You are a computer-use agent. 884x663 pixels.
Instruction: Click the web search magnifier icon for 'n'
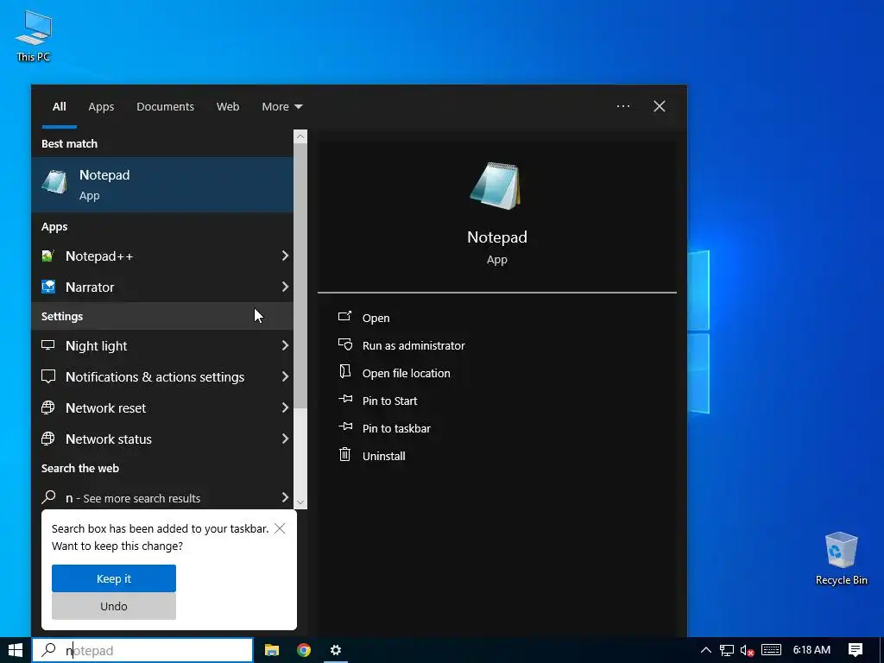[x=48, y=497]
